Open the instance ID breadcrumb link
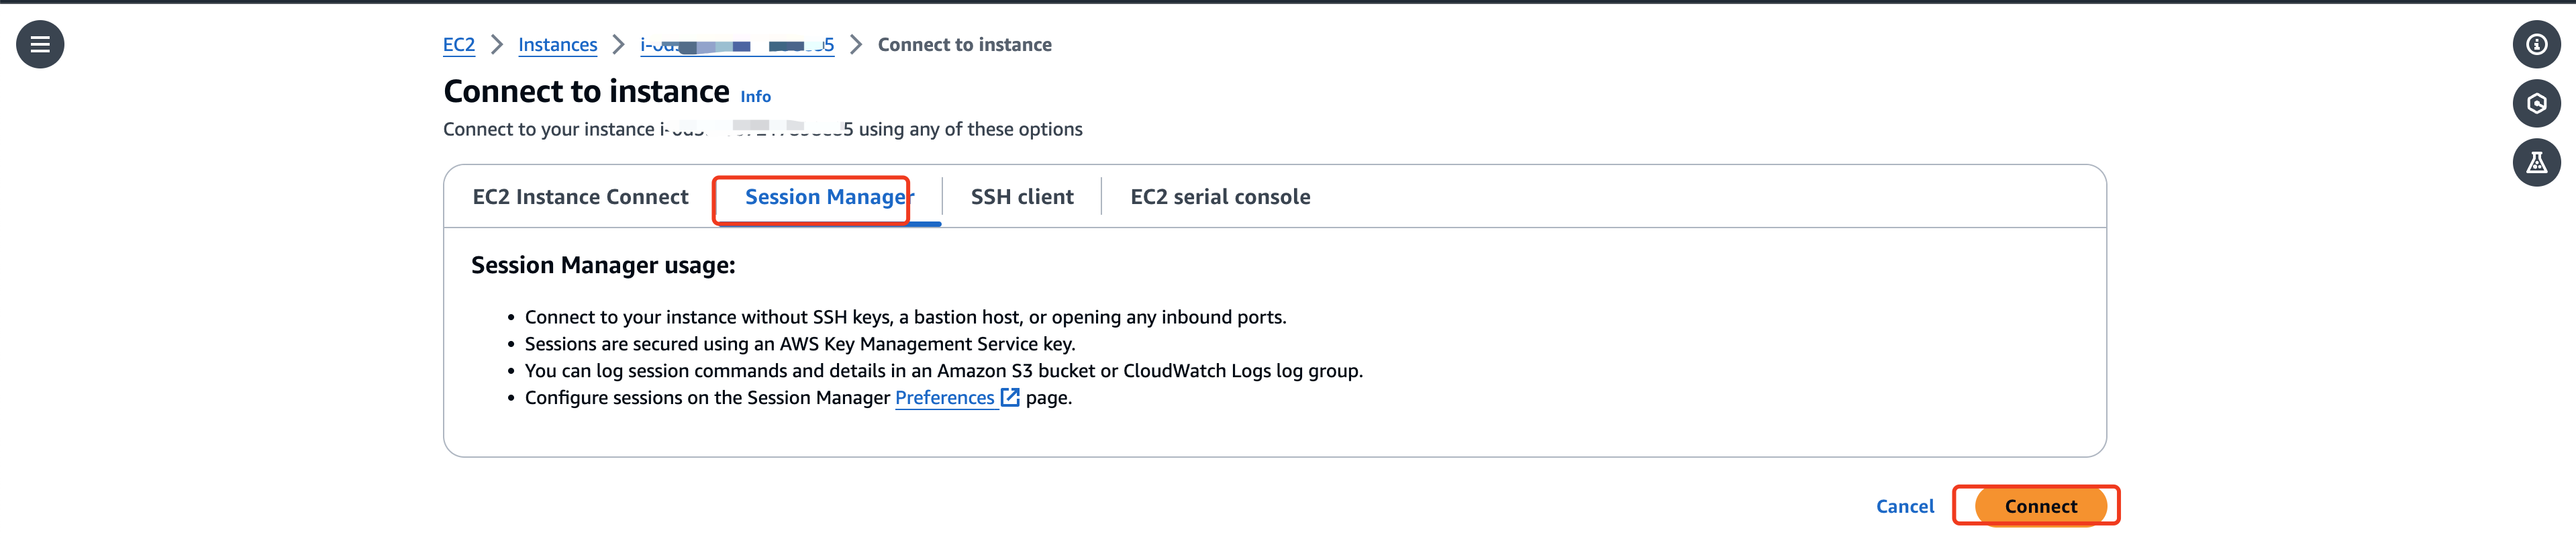Screen dimensions: 2576x545 point(737,44)
